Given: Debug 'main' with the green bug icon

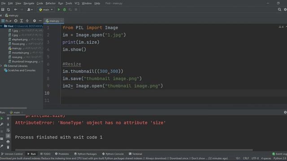Looking at the screenshot, I should point(65,9).
